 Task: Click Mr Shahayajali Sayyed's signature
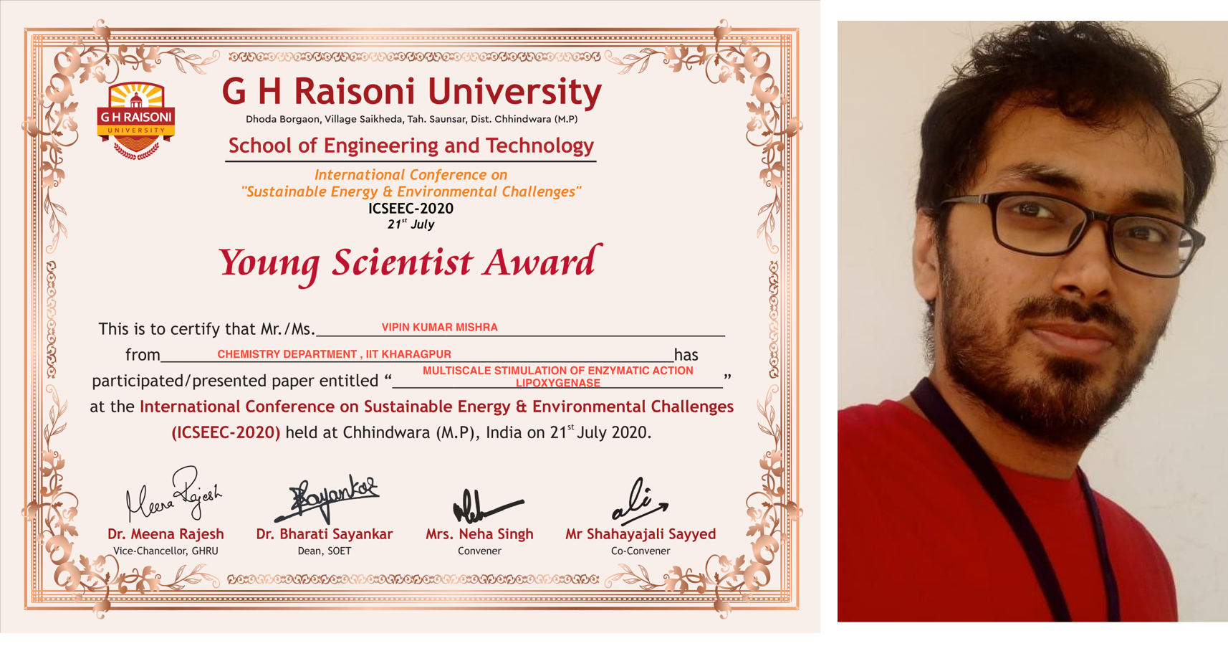click(x=638, y=502)
